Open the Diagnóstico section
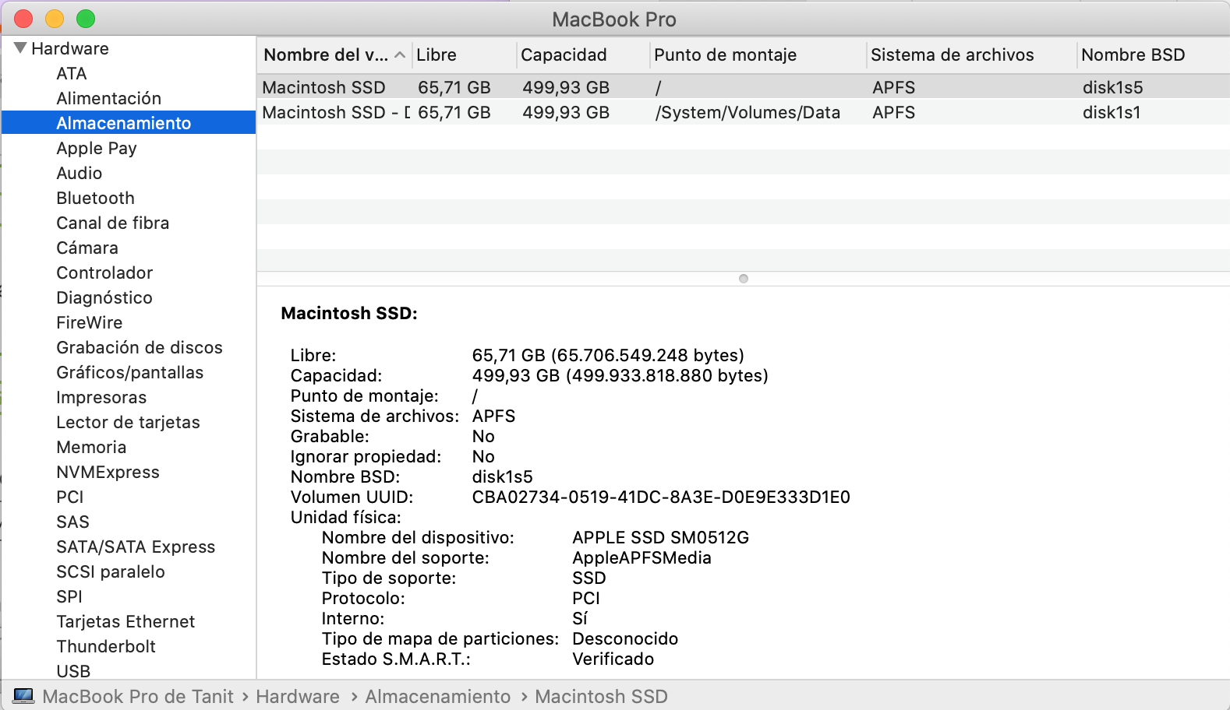This screenshot has height=710, width=1230. tap(104, 297)
